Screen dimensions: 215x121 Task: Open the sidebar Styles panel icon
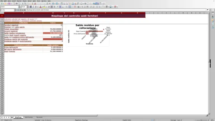(x=213, y=17)
